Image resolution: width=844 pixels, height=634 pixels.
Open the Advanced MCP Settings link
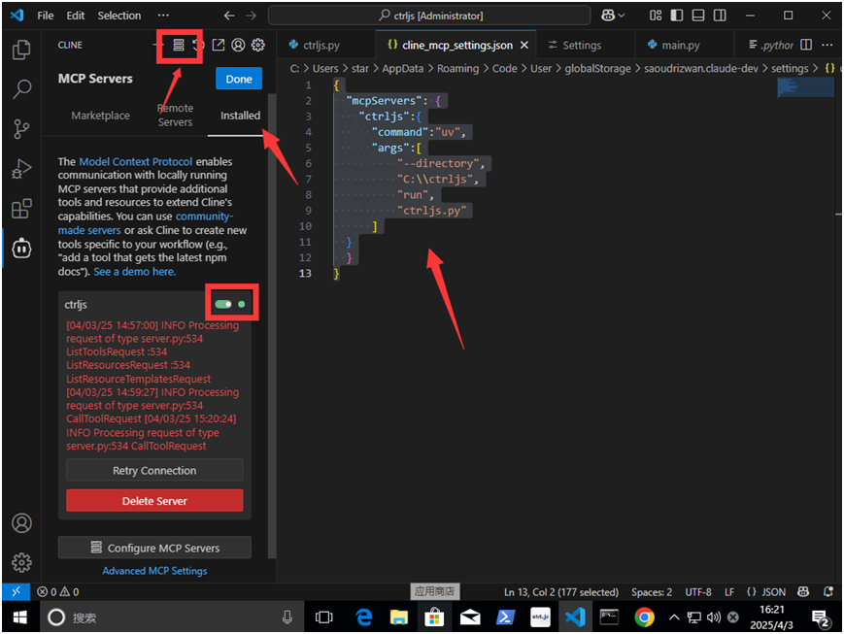(x=154, y=571)
